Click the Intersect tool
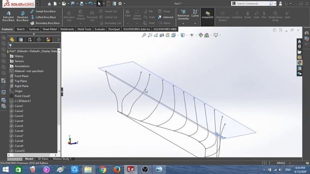 pyautogui.click(x=166, y=17)
